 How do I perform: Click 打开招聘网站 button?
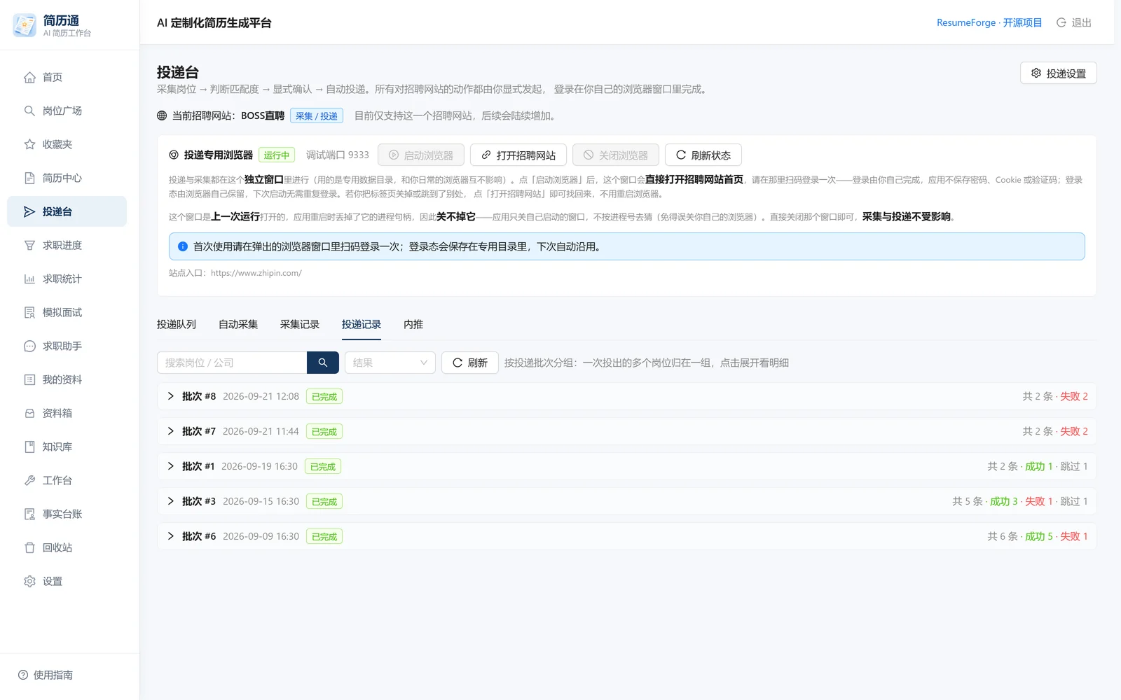[x=518, y=155]
